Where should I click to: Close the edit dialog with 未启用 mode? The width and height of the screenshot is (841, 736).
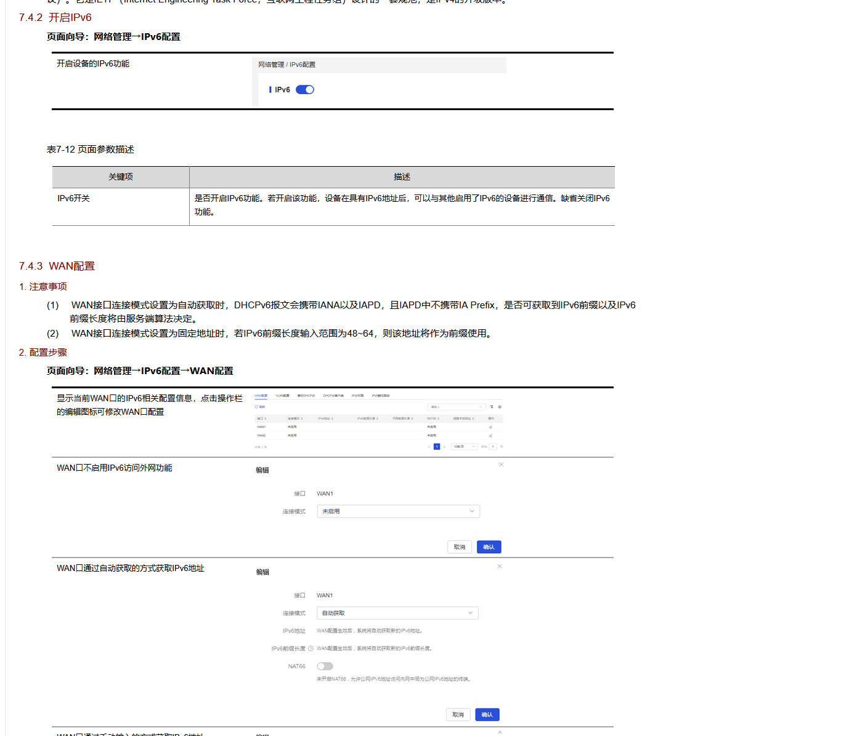pos(502,464)
